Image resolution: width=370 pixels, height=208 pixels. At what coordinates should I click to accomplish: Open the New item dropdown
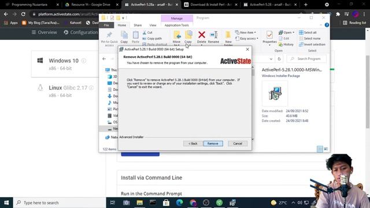click(x=246, y=32)
